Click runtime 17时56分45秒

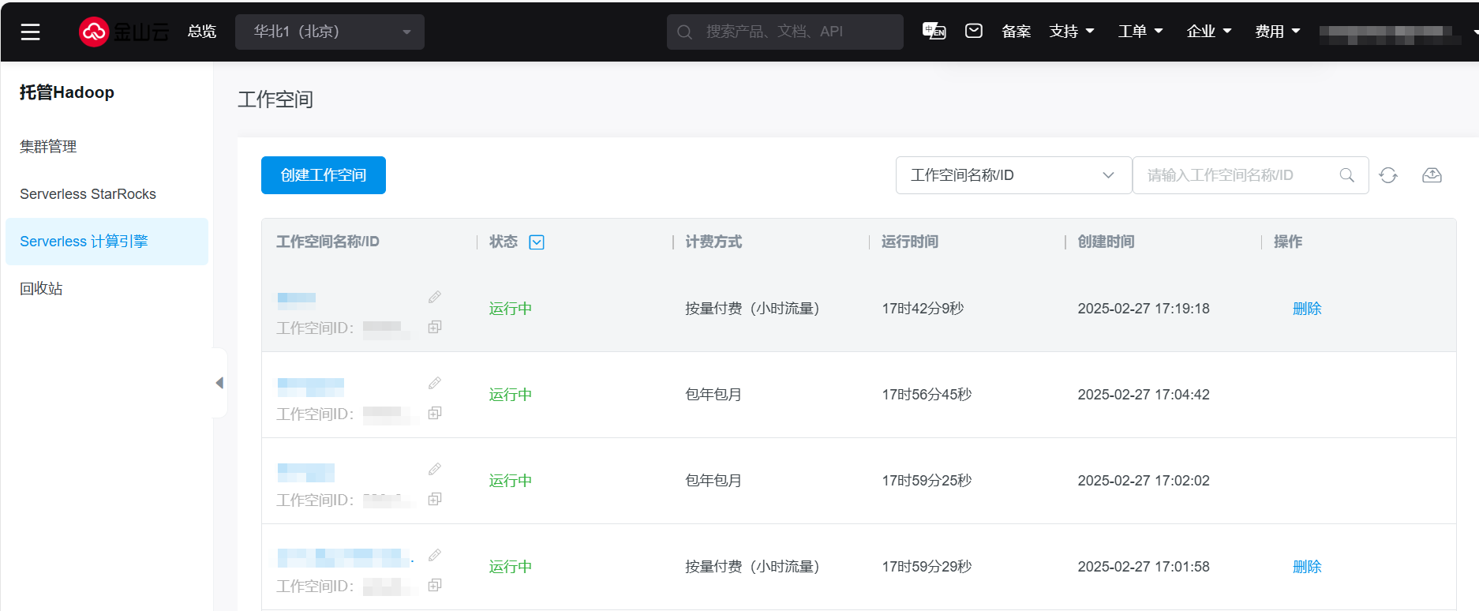tap(927, 395)
